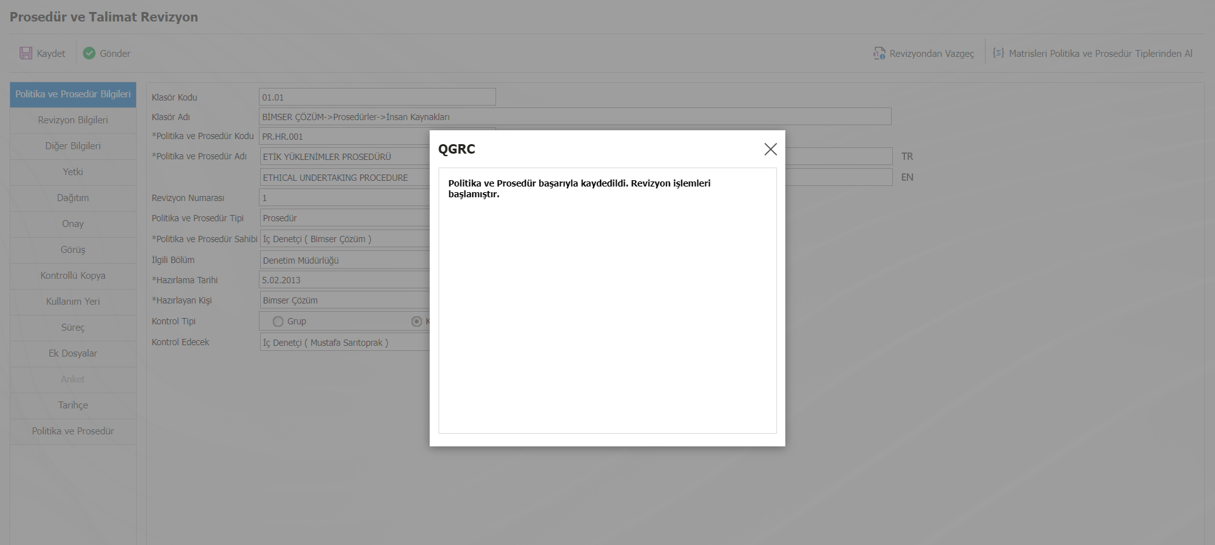Open the last Politika ve Prosedür tab
The height and width of the screenshot is (545, 1215).
[x=73, y=431]
